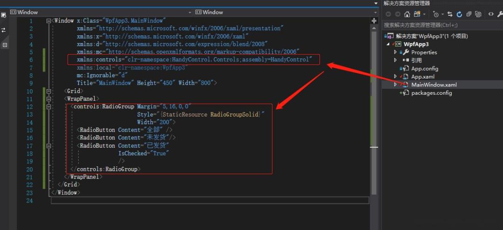Screen dimensions: 503x230
Task: Collapse the WrapPanel element at line 11
Action: [48, 99]
